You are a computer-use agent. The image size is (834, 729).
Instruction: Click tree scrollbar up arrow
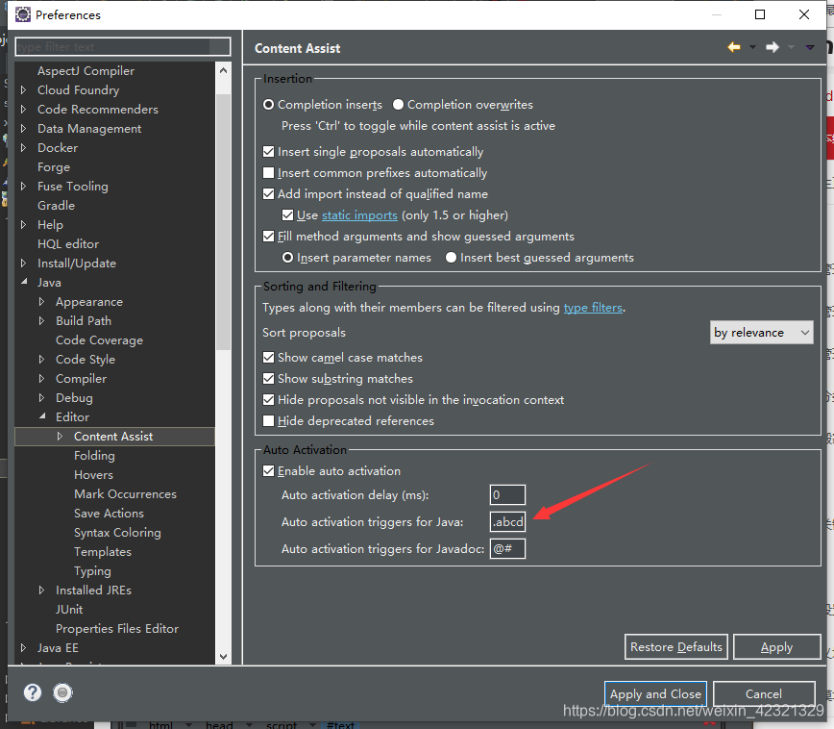point(223,70)
